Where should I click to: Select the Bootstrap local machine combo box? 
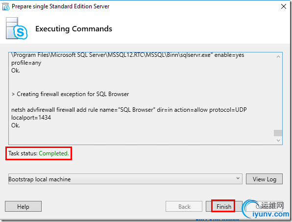[x=125, y=179]
